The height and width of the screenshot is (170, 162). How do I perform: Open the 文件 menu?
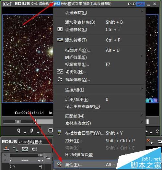coord(34,4)
